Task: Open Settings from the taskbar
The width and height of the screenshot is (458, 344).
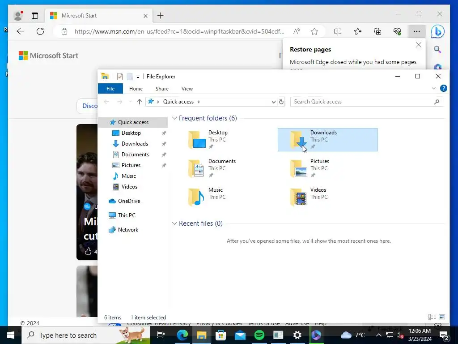Action: point(297,335)
